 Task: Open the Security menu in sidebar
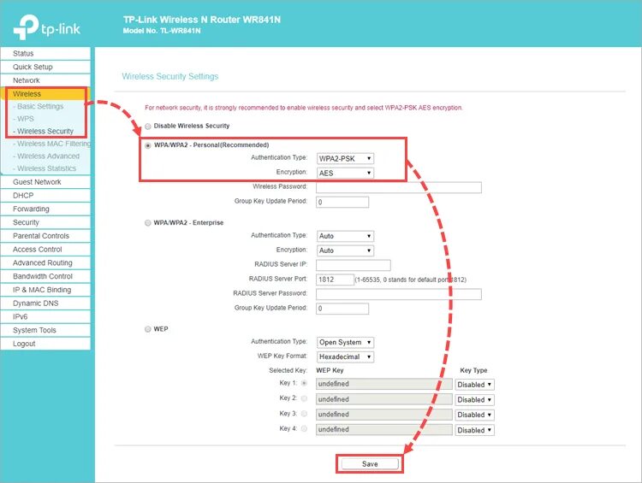coord(45,222)
